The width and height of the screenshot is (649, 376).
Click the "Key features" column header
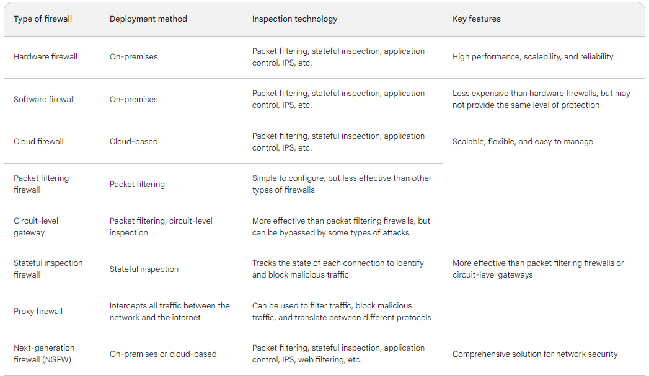tap(476, 19)
